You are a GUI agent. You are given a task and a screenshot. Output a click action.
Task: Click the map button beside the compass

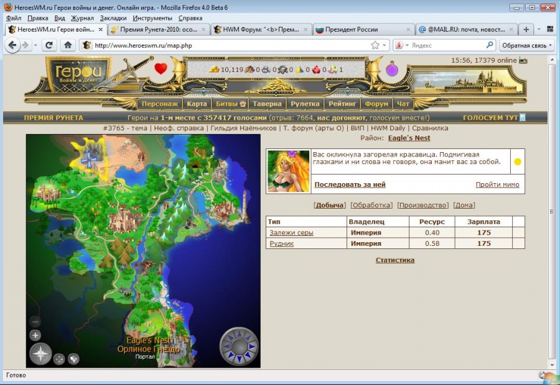59,359
